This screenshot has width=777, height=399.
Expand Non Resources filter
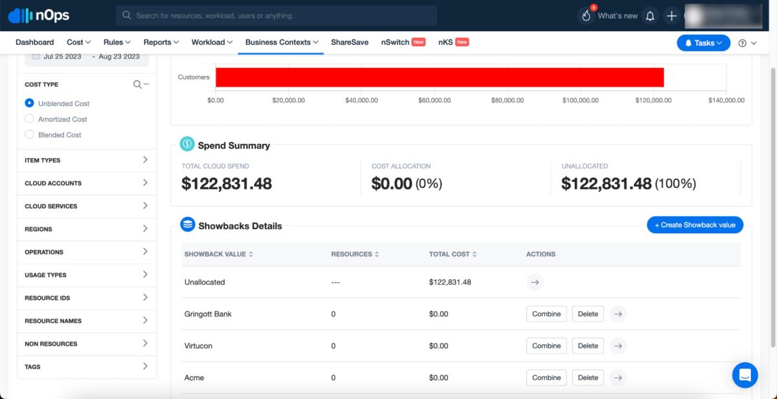pos(87,344)
